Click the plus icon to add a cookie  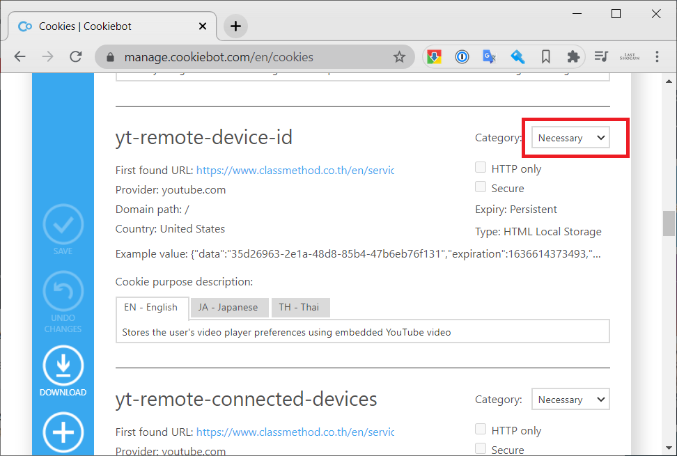tap(63, 432)
